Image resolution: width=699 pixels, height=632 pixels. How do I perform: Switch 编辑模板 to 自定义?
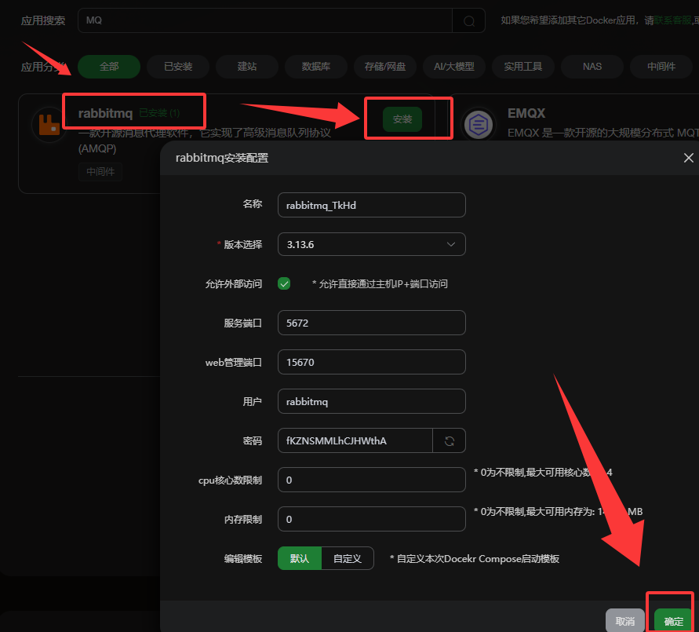(348, 558)
